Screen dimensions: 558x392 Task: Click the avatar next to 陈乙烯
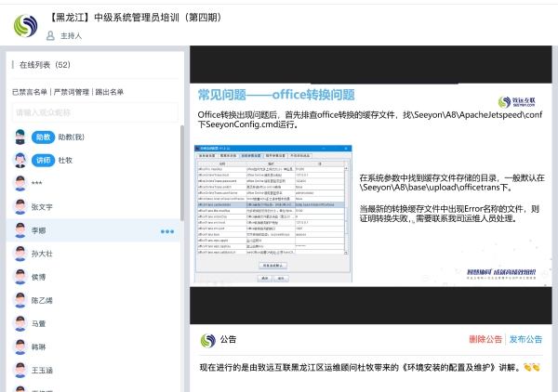click(20, 300)
